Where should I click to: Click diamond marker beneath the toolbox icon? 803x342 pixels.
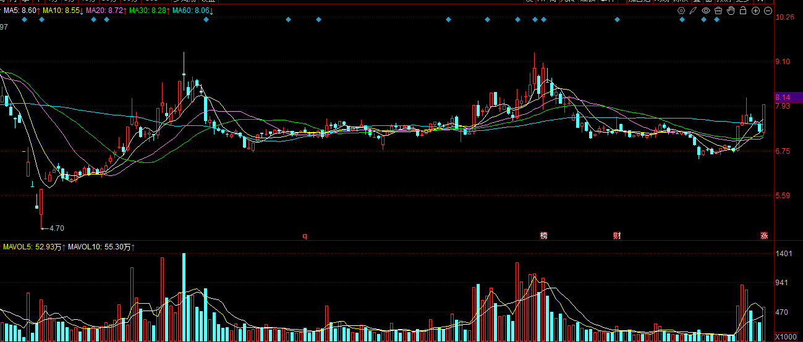click(x=717, y=20)
